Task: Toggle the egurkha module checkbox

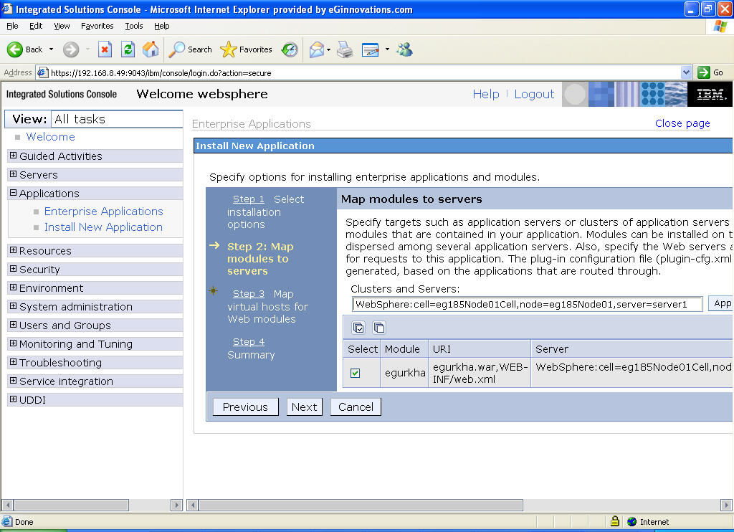Action: tap(356, 373)
